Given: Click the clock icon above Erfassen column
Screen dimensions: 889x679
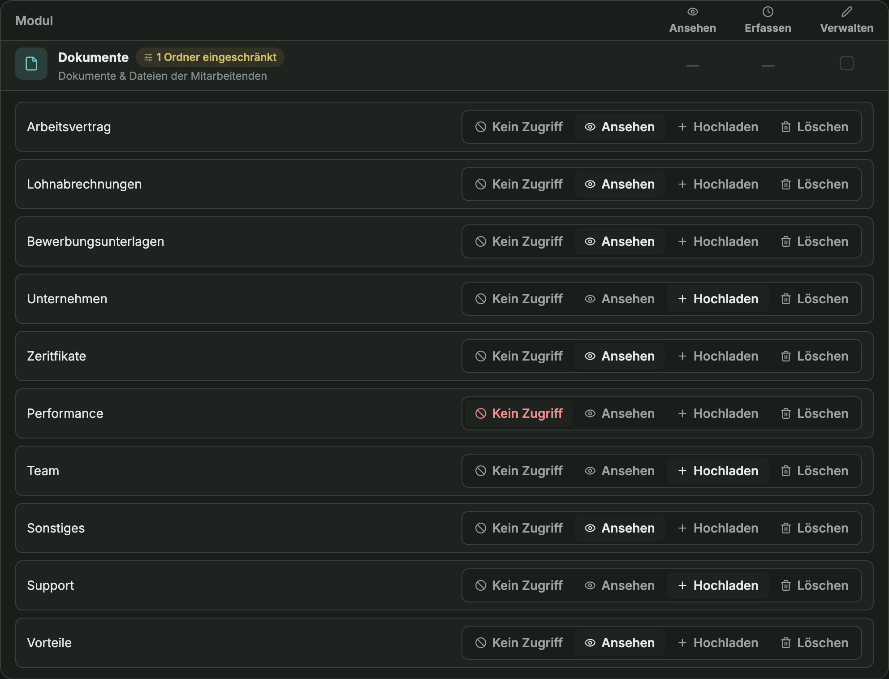Looking at the screenshot, I should pyautogui.click(x=768, y=12).
